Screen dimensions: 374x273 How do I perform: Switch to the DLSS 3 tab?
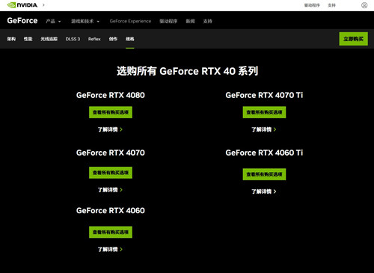pyautogui.click(x=73, y=39)
